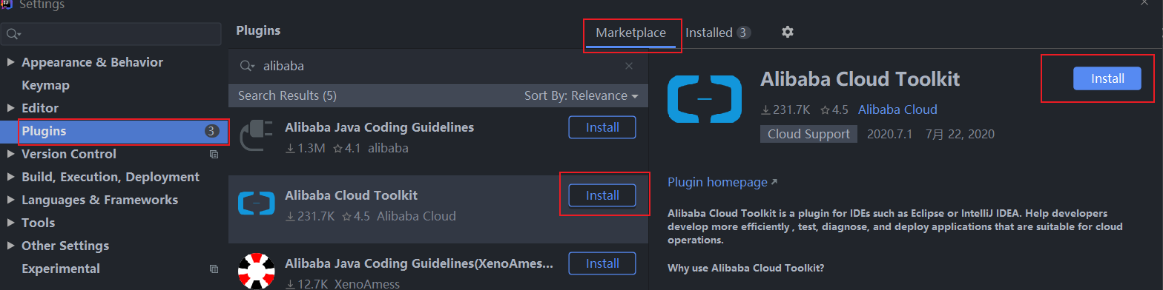Click the search magnifier icon in plugin search
Viewport: 1163px width, 290px height.
(247, 66)
